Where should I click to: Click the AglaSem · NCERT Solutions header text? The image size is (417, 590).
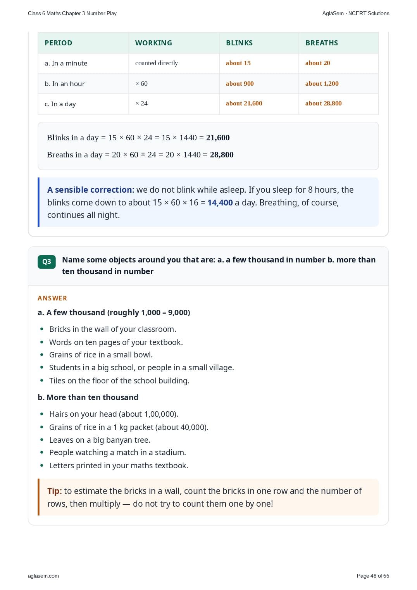coord(356,13)
